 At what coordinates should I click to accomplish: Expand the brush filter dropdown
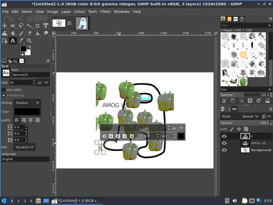click(x=269, y=25)
